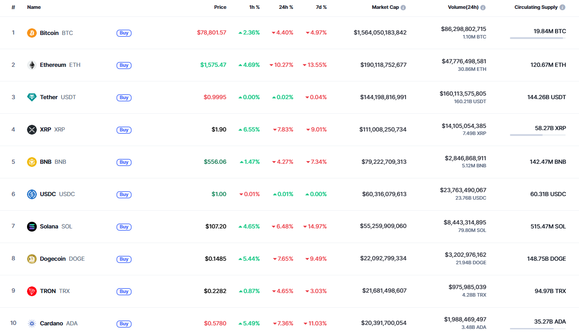Click Ethereum market cap value
Screen dimensions: 579x336
tap(383, 65)
